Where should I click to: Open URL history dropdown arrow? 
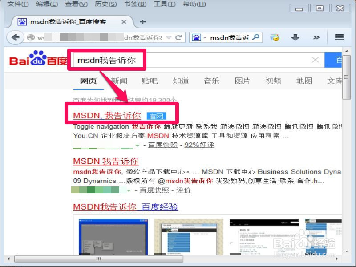click(x=169, y=37)
